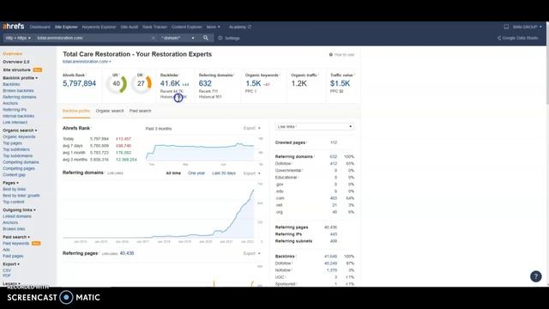Open the *.domain/* mode dropdown

click(x=178, y=38)
